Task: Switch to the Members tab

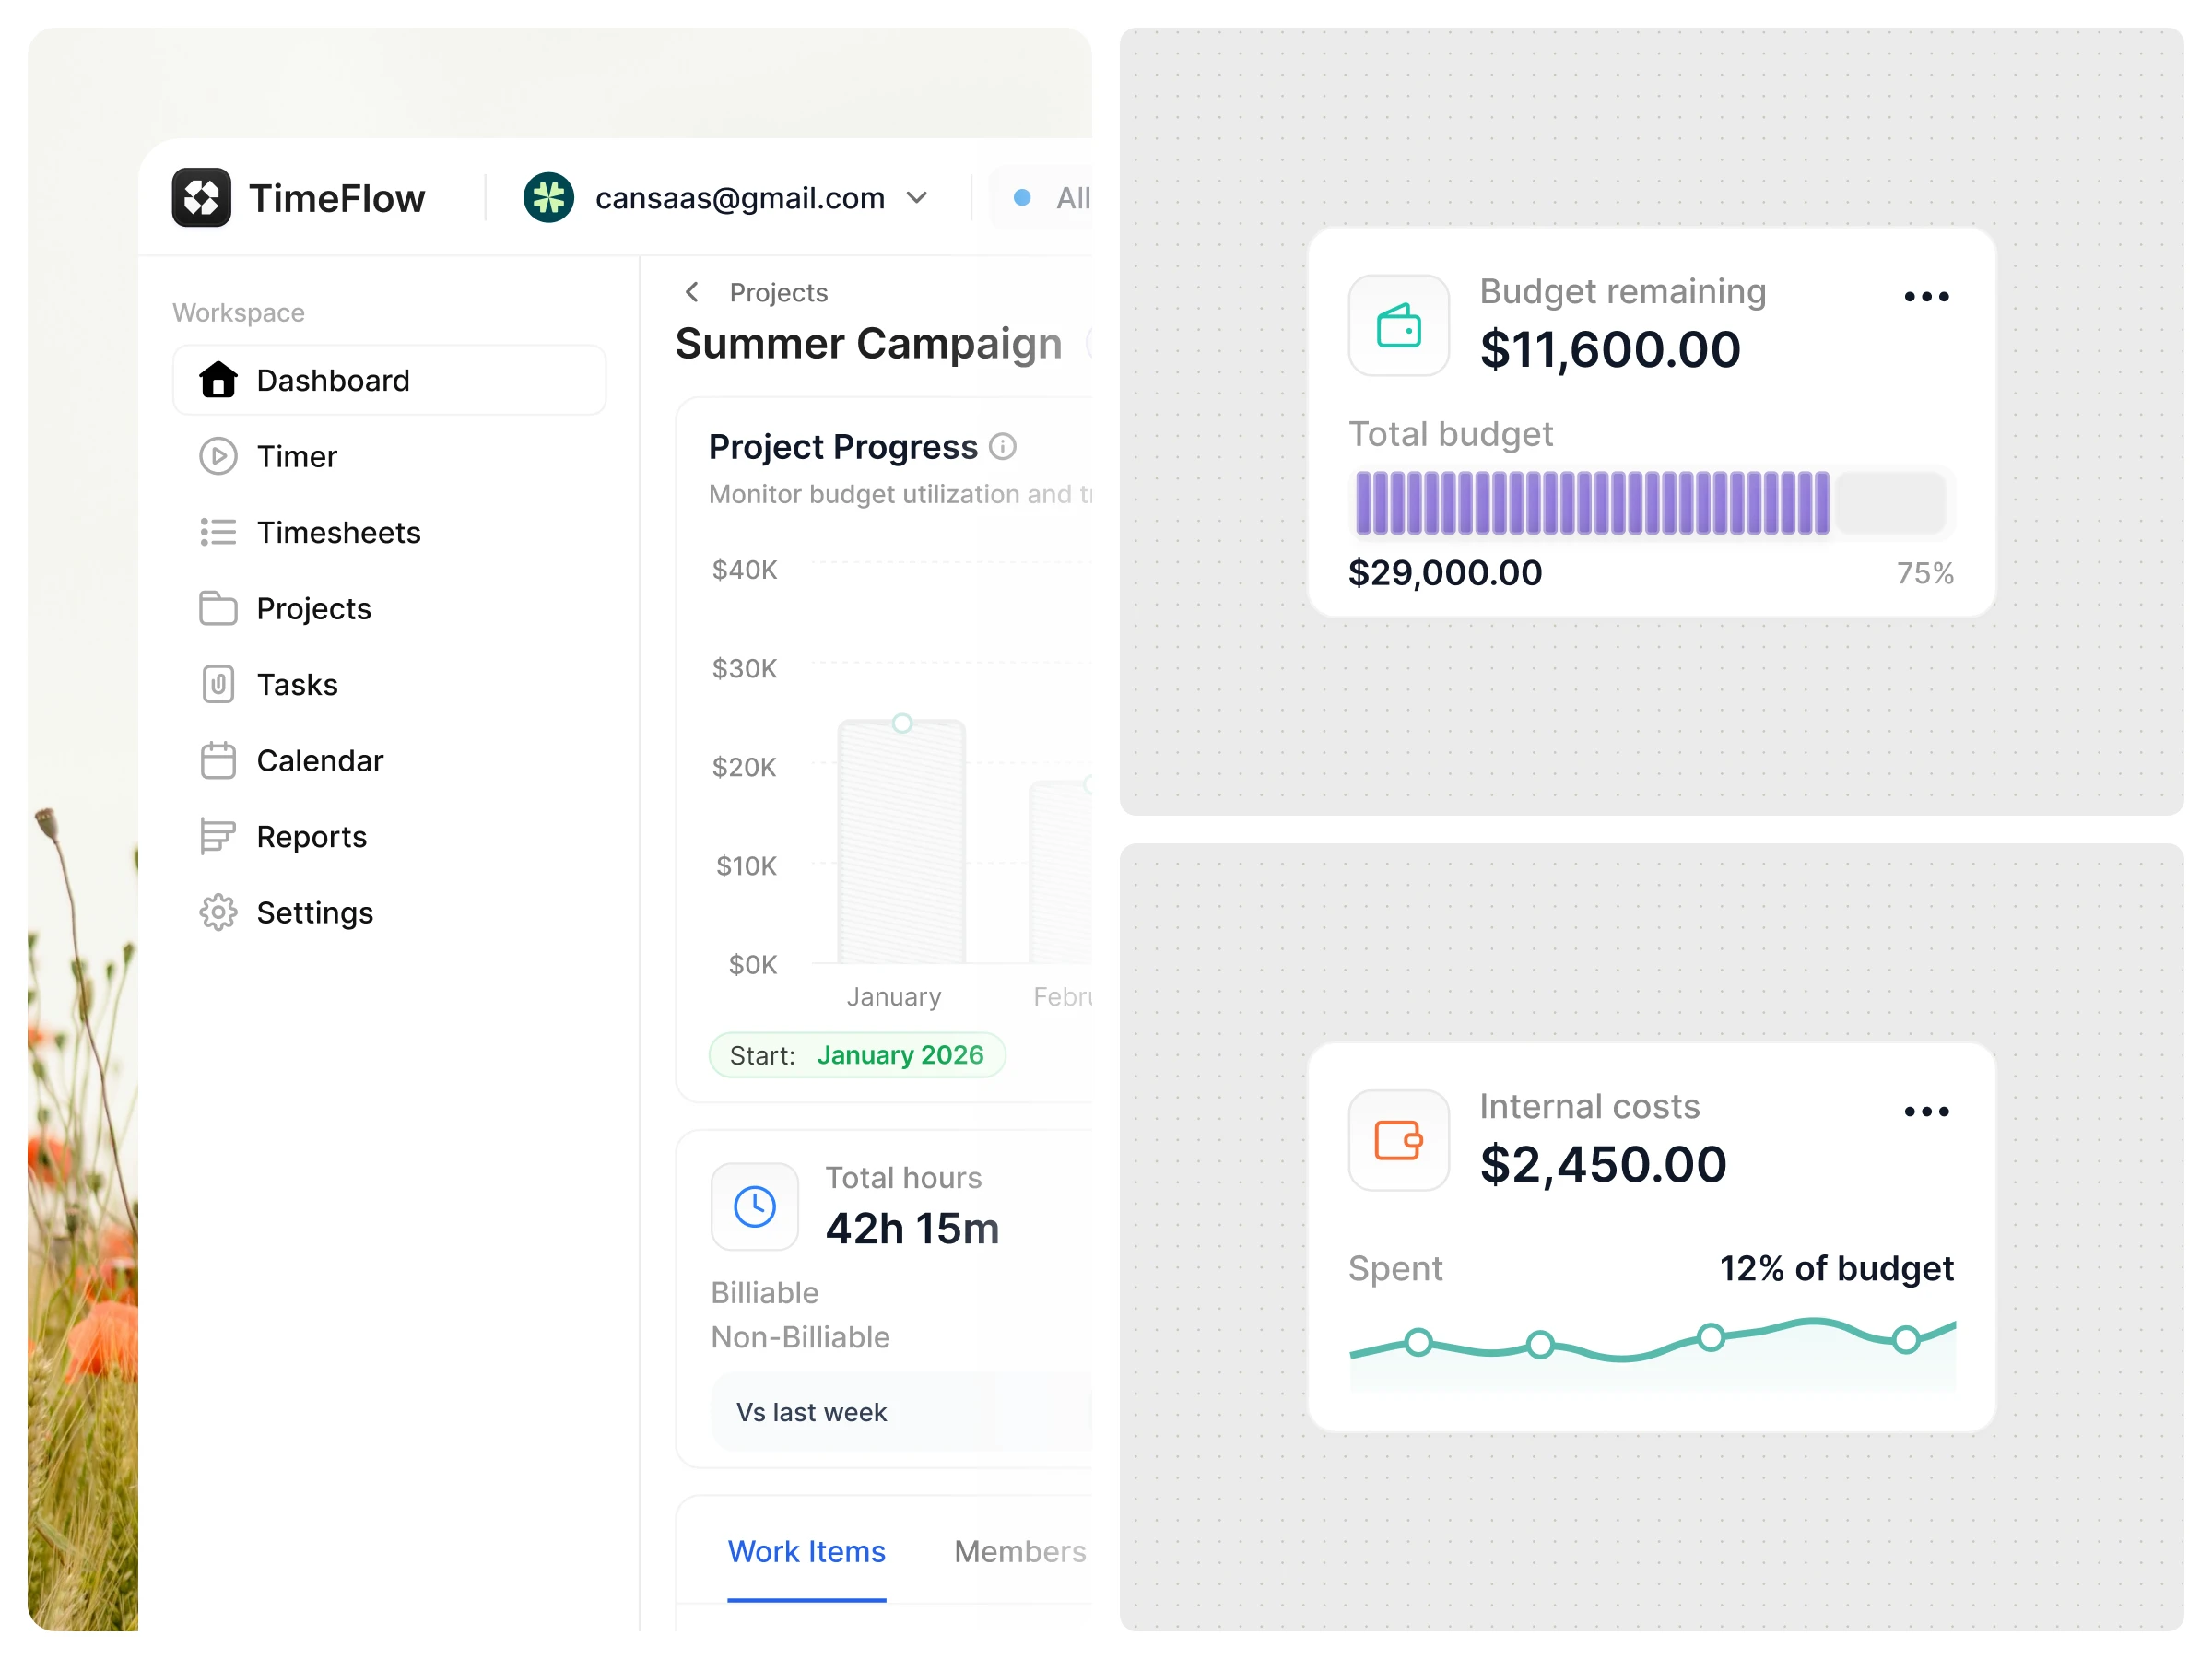Action: click(x=1019, y=1551)
